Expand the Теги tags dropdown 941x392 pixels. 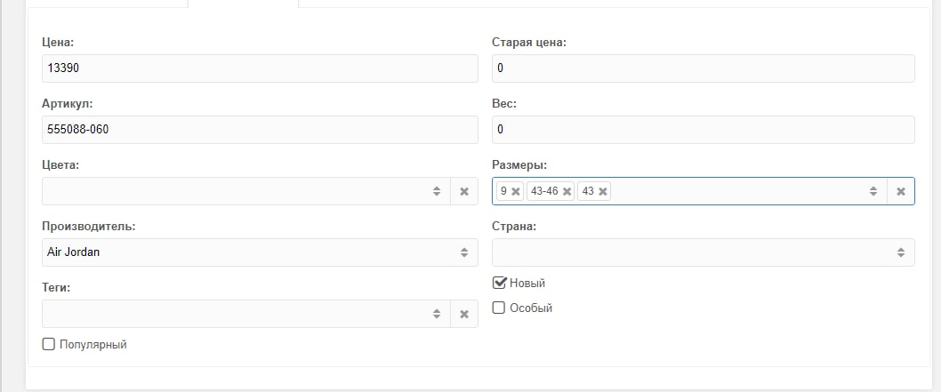tap(436, 314)
